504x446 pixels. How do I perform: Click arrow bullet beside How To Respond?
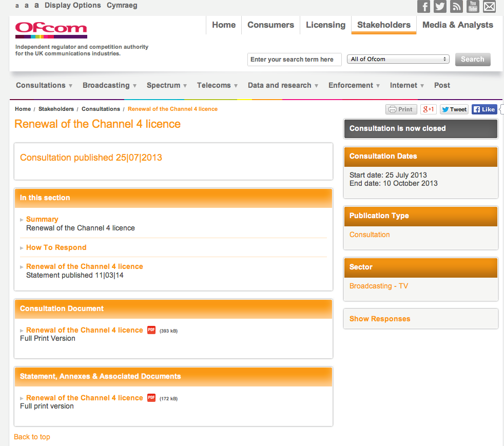(22, 248)
